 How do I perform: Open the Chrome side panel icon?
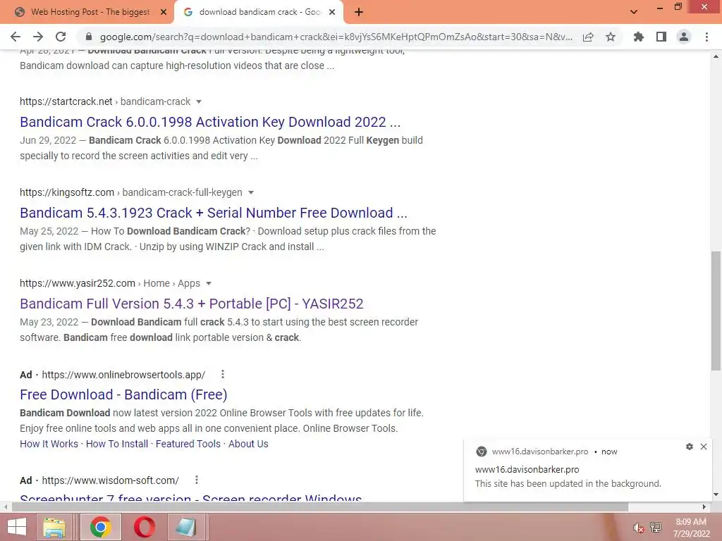[661, 37]
